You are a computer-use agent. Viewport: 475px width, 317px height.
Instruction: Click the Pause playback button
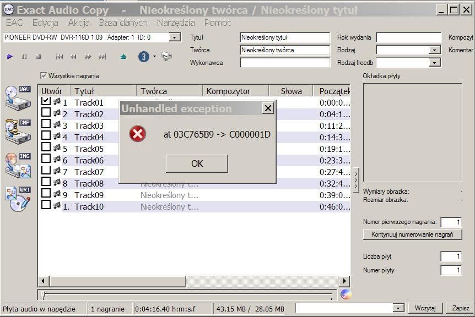(24, 57)
